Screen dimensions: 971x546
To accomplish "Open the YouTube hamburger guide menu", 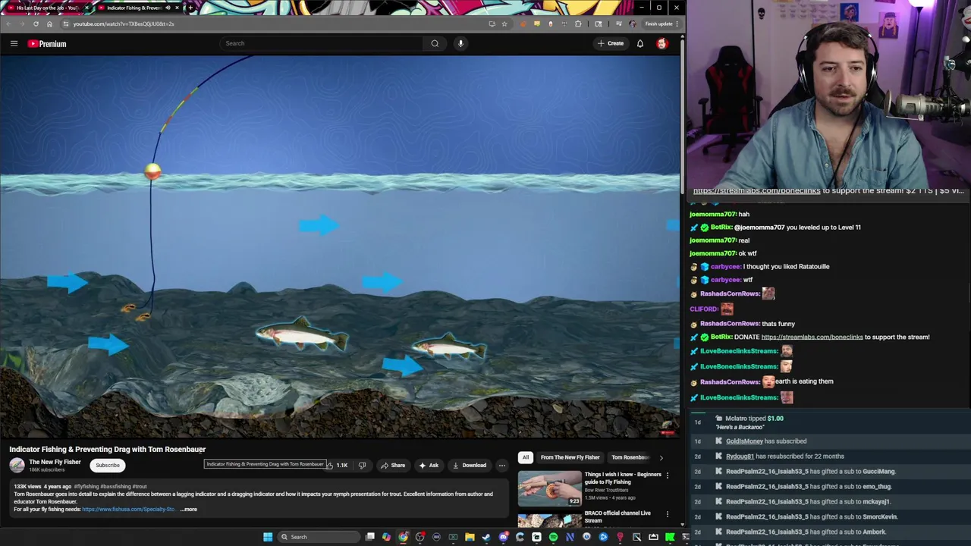I will coord(14,43).
